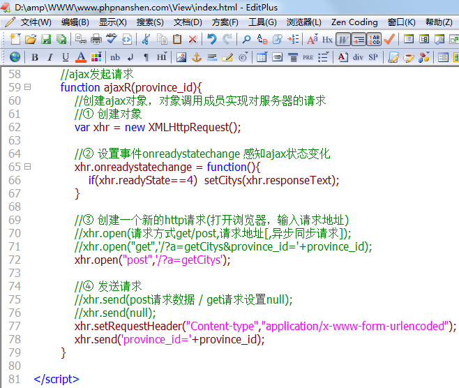Insert a PRE preformatted tag
Image resolution: width=459 pixels, height=388 pixels.
click(x=308, y=57)
